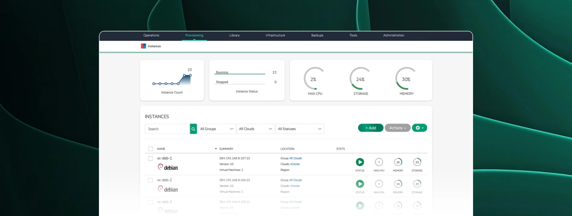This screenshot has height=216, width=572.
Task: Check the vc-deb-3 row checkbox
Action: pyautogui.click(x=150, y=202)
